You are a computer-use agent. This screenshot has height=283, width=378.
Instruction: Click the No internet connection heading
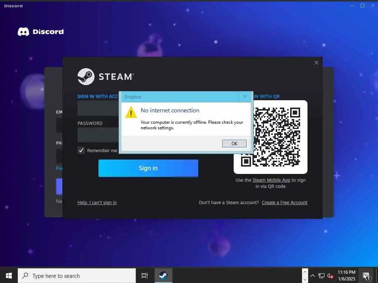[x=170, y=111]
